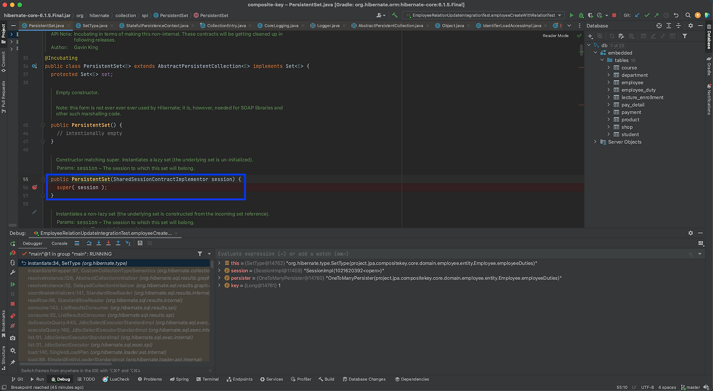Open AbstractPersistentCollection.java tab

click(390, 26)
